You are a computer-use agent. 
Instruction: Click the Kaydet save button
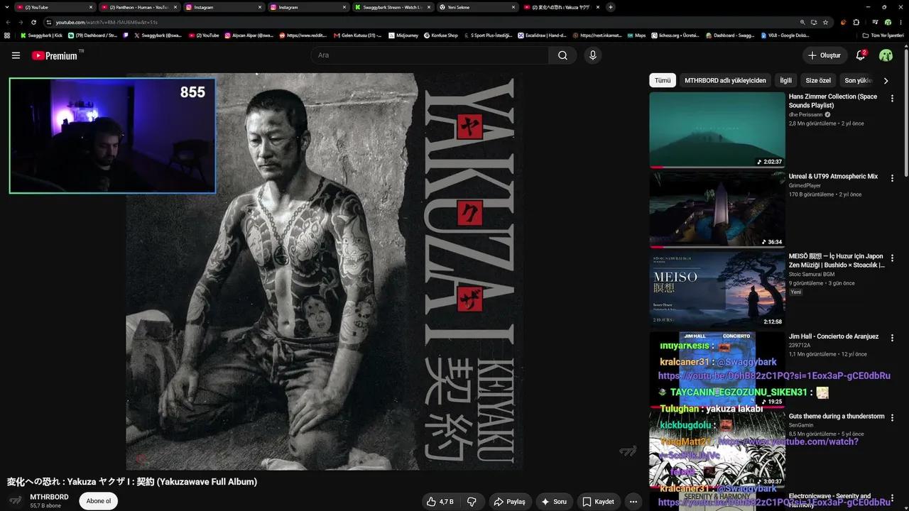click(x=598, y=502)
